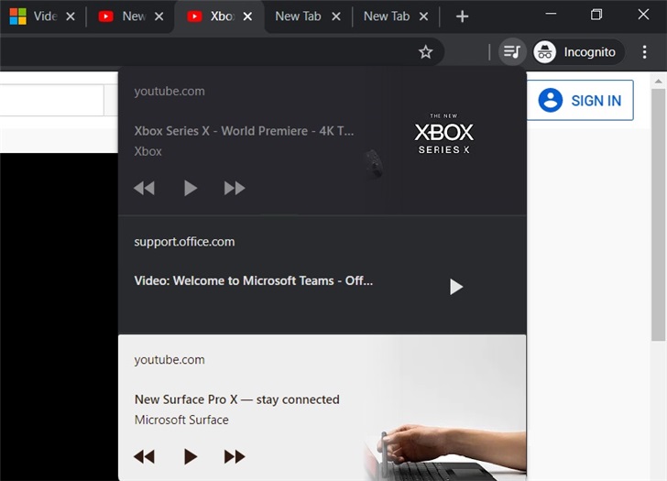Switch to the first YouTube New tab

pyautogui.click(x=124, y=16)
